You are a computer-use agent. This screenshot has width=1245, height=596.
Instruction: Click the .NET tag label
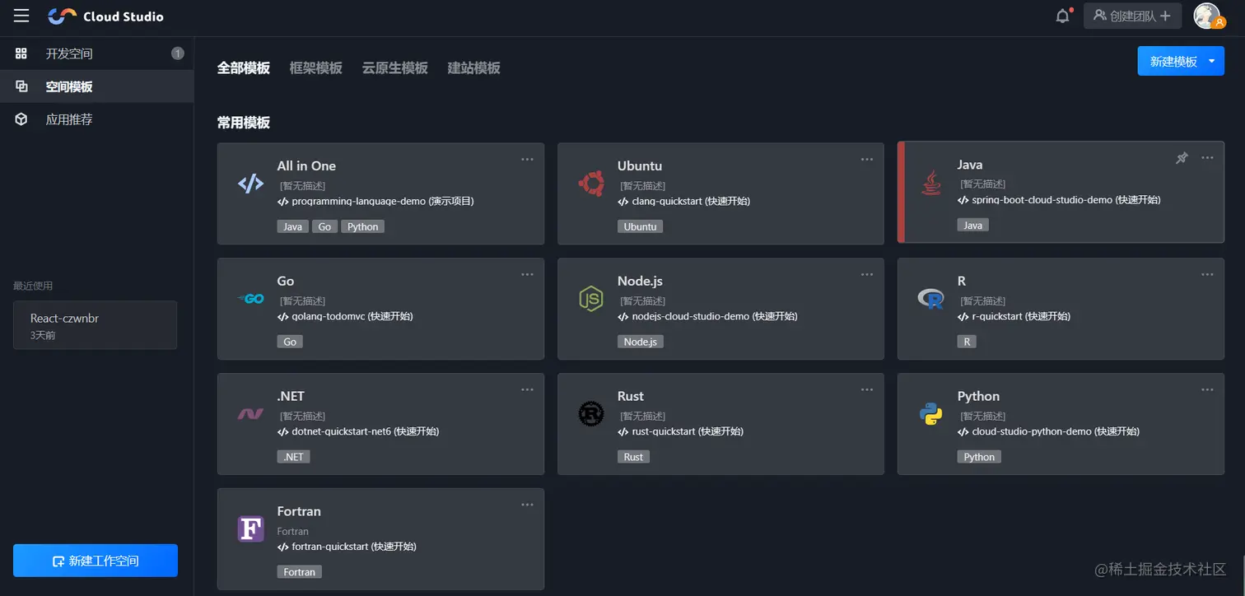pos(294,457)
